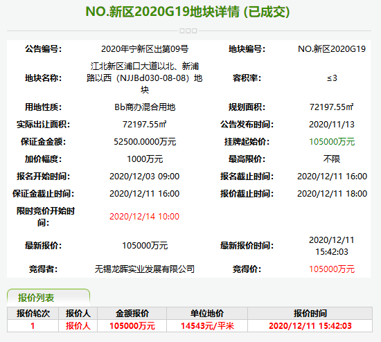Click the 竞得者 label
The image size is (381, 342).
43,269
